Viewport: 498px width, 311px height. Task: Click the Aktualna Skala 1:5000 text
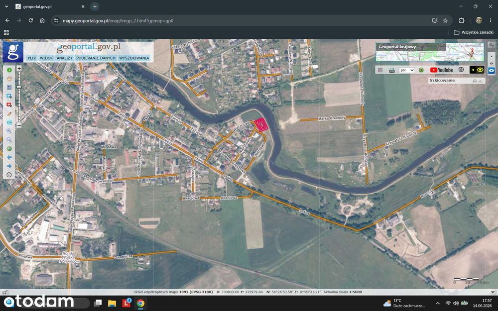point(343,292)
